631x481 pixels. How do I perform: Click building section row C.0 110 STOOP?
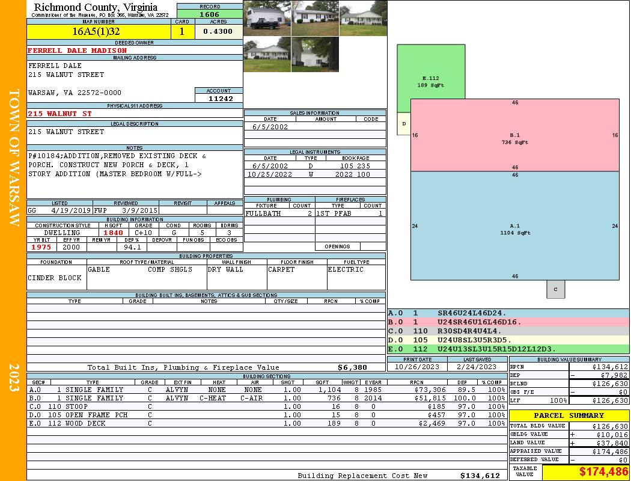(267, 406)
